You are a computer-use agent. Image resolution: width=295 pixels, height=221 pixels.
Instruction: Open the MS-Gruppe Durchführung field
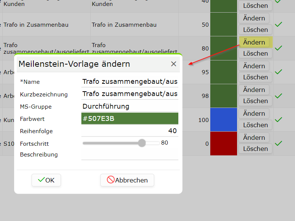coord(130,106)
